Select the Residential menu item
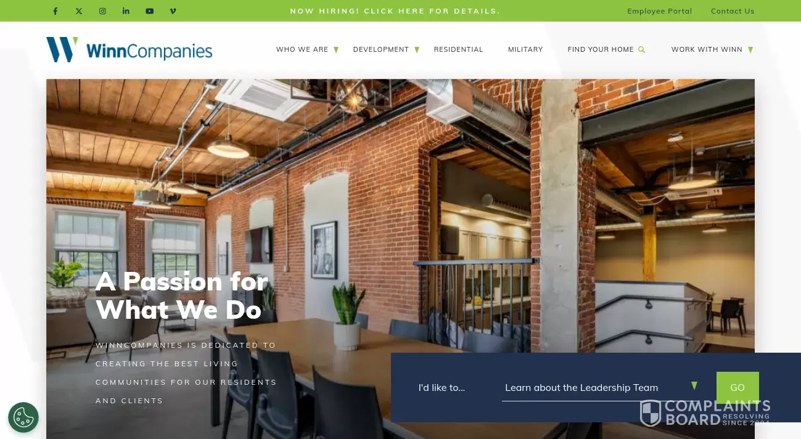 click(458, 49)
